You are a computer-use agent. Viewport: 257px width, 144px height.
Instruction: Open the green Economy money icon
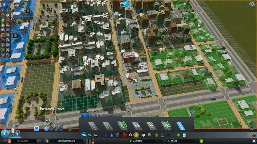click(x=178, y=135)
